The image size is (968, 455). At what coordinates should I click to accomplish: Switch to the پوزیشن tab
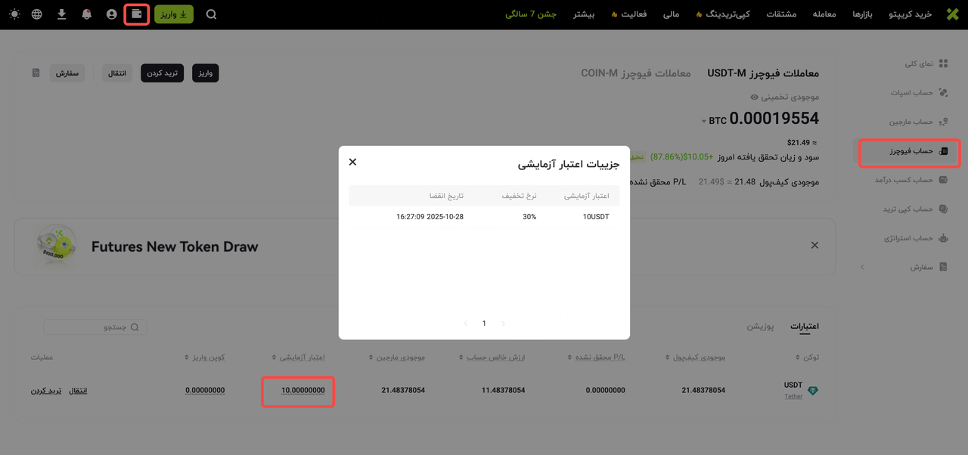tap(760, 327)
